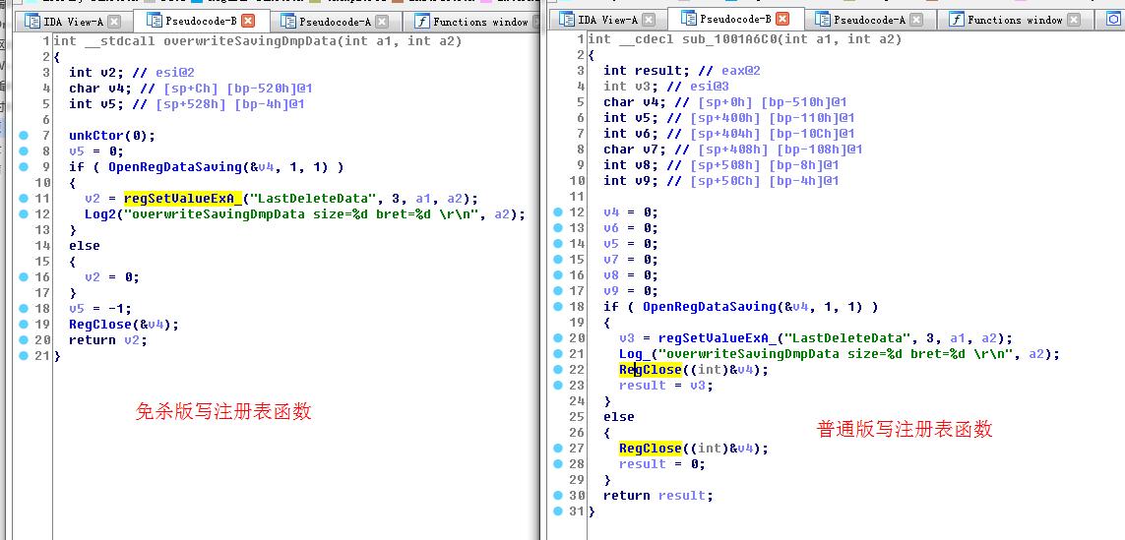Click highlighted RegClose on line 22 right window
The height and width of the screenshot is (540, 1125).
click(650, 370)
